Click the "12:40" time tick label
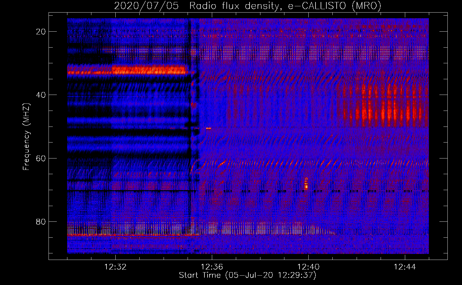The image size is (462, 285). point(308,267)
